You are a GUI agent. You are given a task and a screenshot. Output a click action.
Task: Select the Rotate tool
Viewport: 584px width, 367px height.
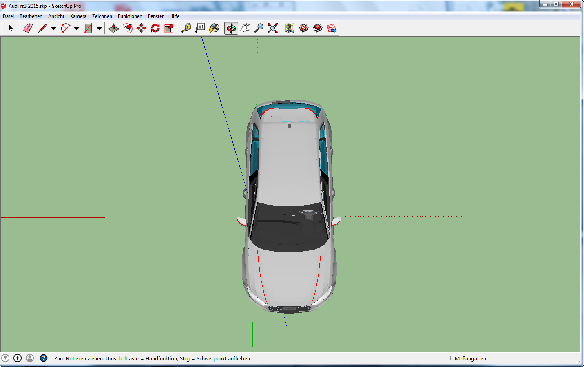click(155, 28)
